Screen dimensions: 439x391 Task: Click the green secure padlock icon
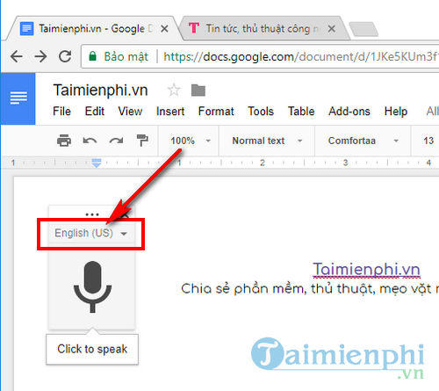point(92,55)
